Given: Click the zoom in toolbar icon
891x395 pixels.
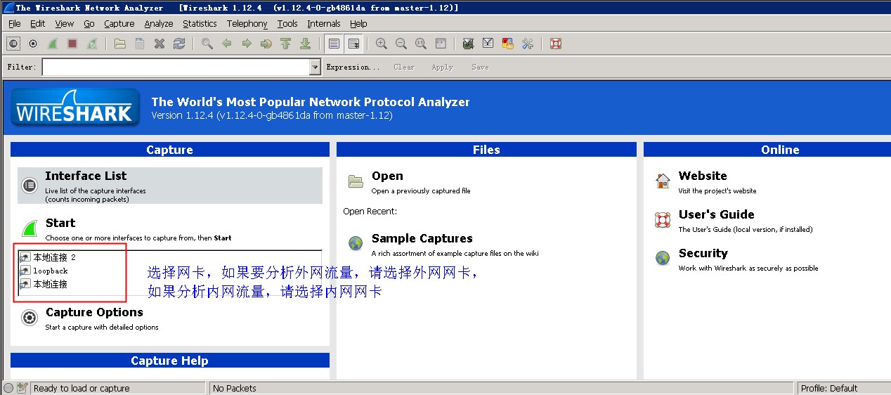Looking at the screenshot, I should point(381,44).
